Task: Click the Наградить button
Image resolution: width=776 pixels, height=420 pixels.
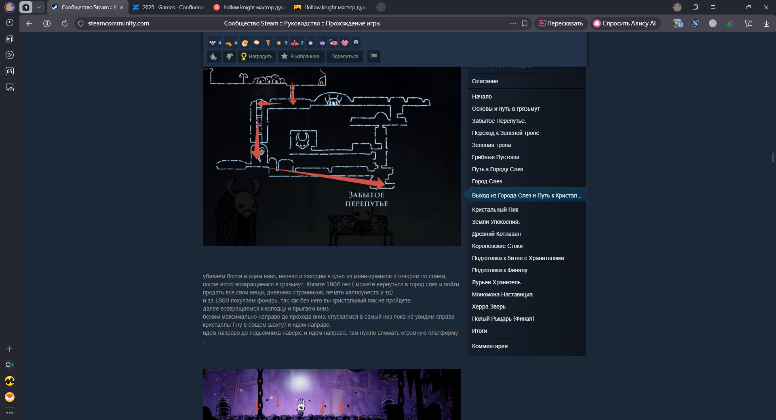Action: [257, 57]
